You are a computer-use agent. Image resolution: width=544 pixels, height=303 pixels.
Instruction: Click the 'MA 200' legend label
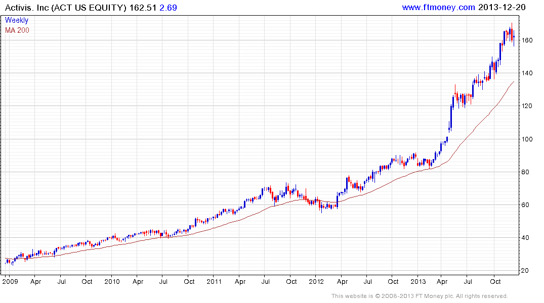(17, 30)
